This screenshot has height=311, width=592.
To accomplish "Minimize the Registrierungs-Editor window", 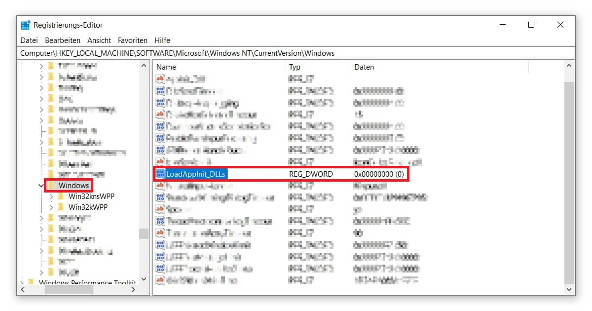I will [502, 25].
